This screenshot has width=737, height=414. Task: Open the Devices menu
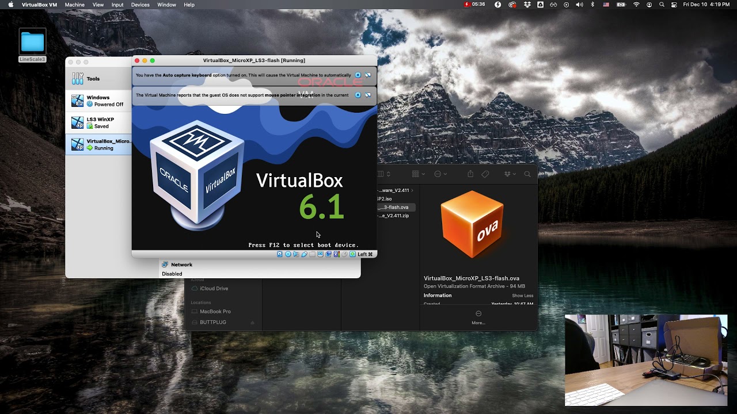140,5
